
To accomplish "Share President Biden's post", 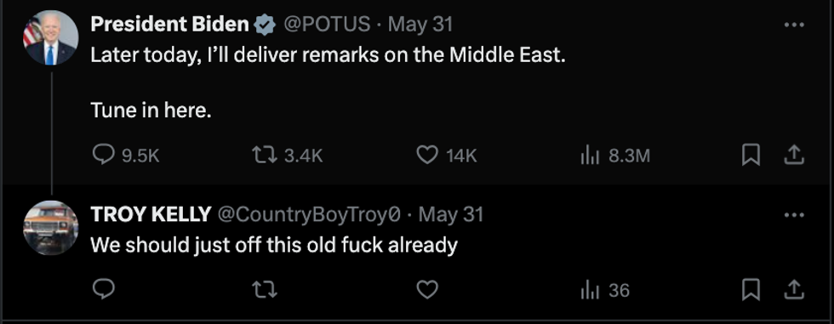I will [x=793, y=156].
